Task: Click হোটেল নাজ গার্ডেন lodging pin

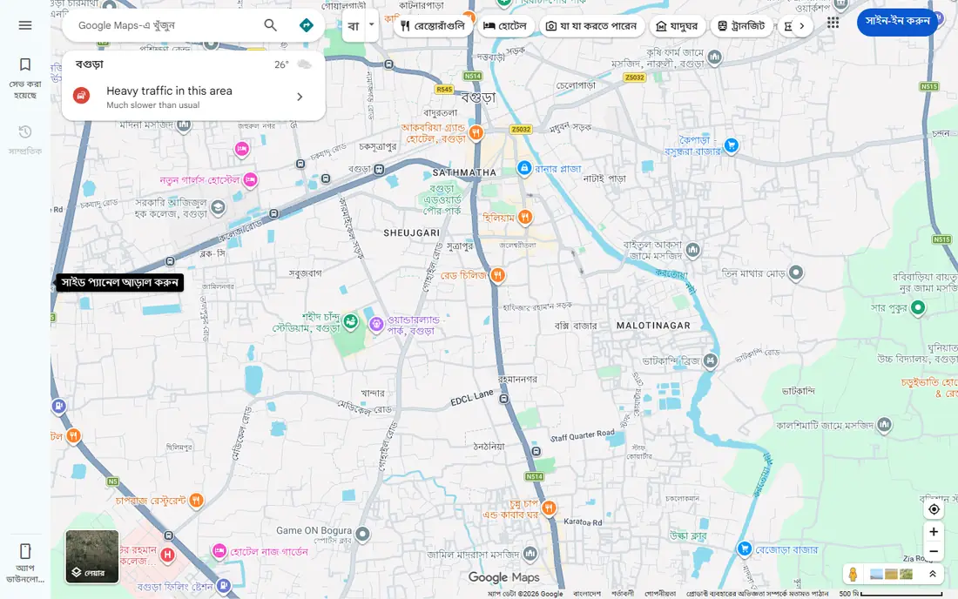Action: (x=219, y=551)
